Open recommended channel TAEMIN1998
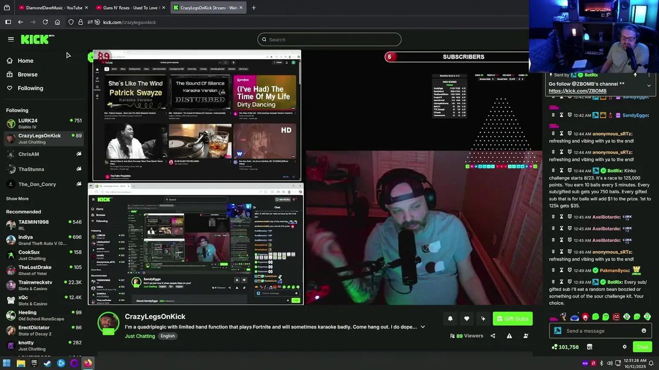 point(44,225)
